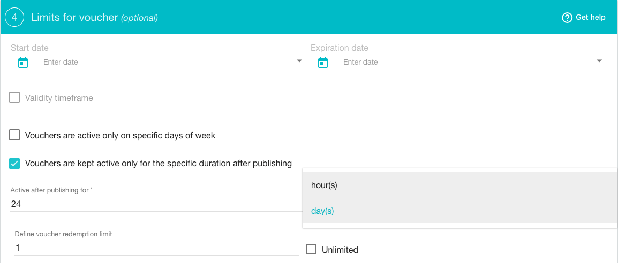Click the help question mark icon
This screenshot has width=618, height=263.
point(567,18)
